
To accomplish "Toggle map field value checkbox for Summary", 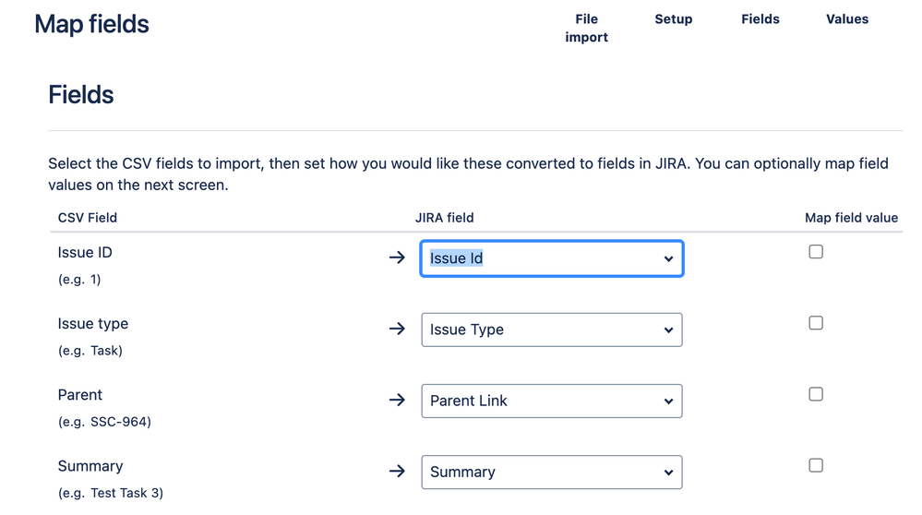I will 816,465.
